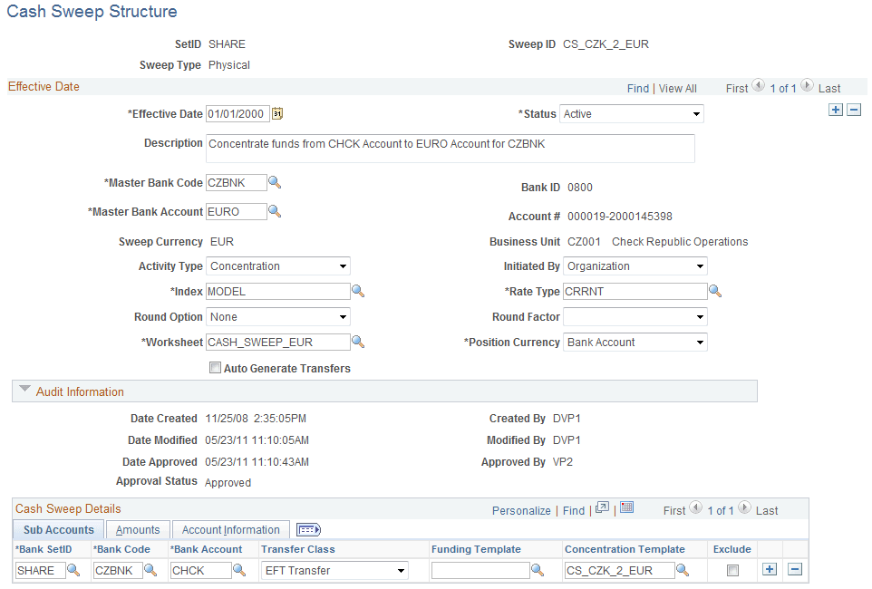Open the calendar picker for Effective Date
Image resolution: width=872 pixels, height=589 pixels.
click(276, 113)
